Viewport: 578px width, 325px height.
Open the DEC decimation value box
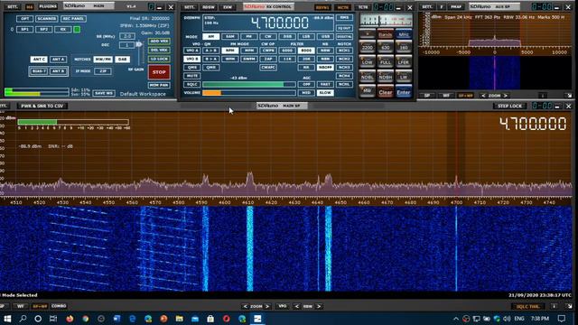[126, 45]
